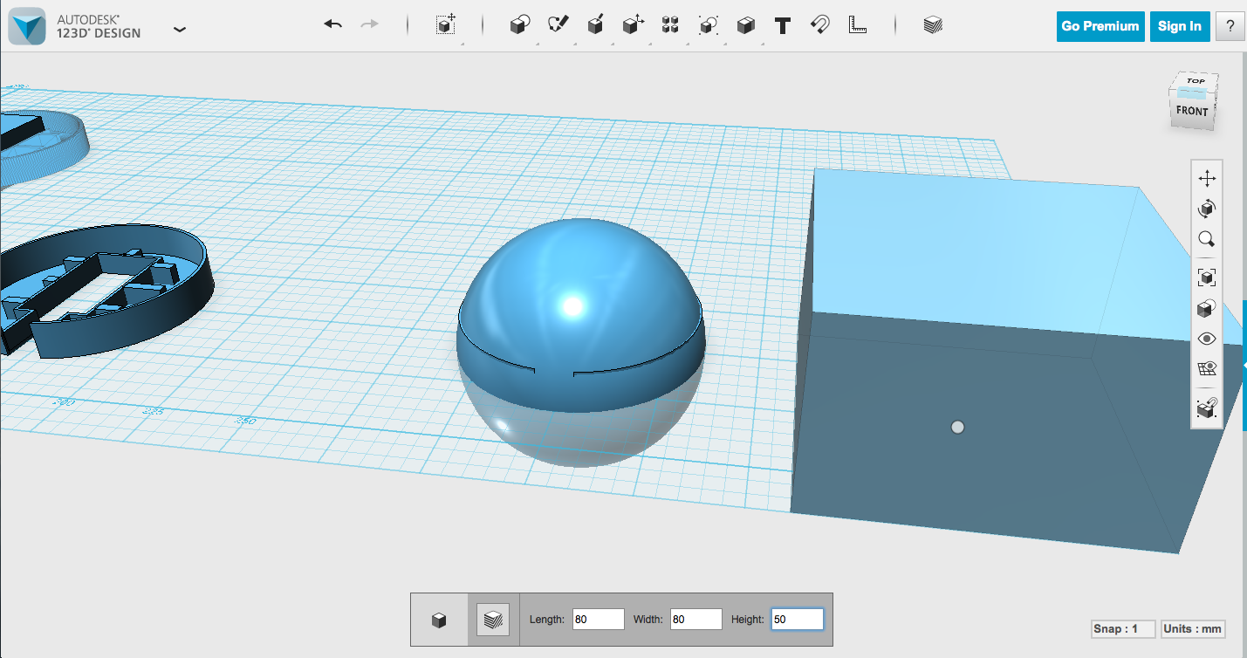Open the Snap : 1 value selector
Image resolution: width=1247 pixels, height=658 pixels.
(1123, 628)
